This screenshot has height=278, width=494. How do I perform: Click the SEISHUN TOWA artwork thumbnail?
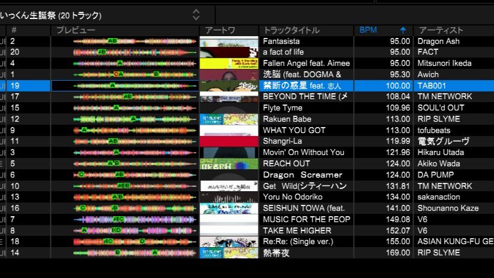(229, 208)
